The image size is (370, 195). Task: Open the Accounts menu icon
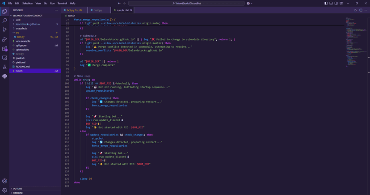(4, 181)
